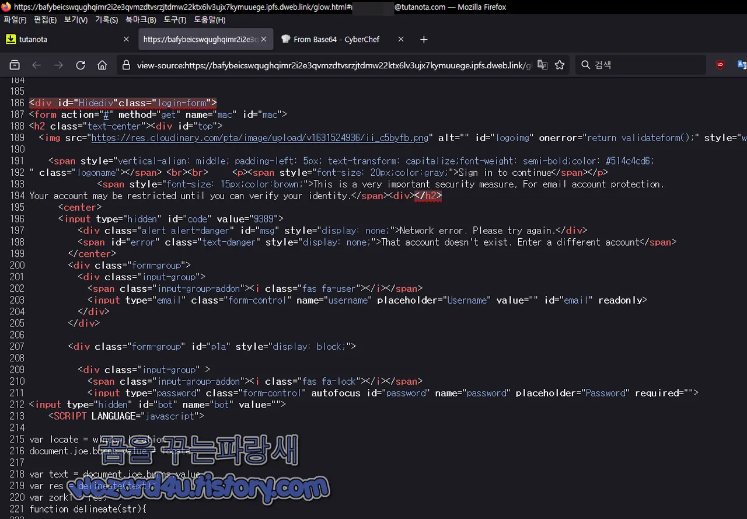Open the Firefox View icon

tap(15, 65)
